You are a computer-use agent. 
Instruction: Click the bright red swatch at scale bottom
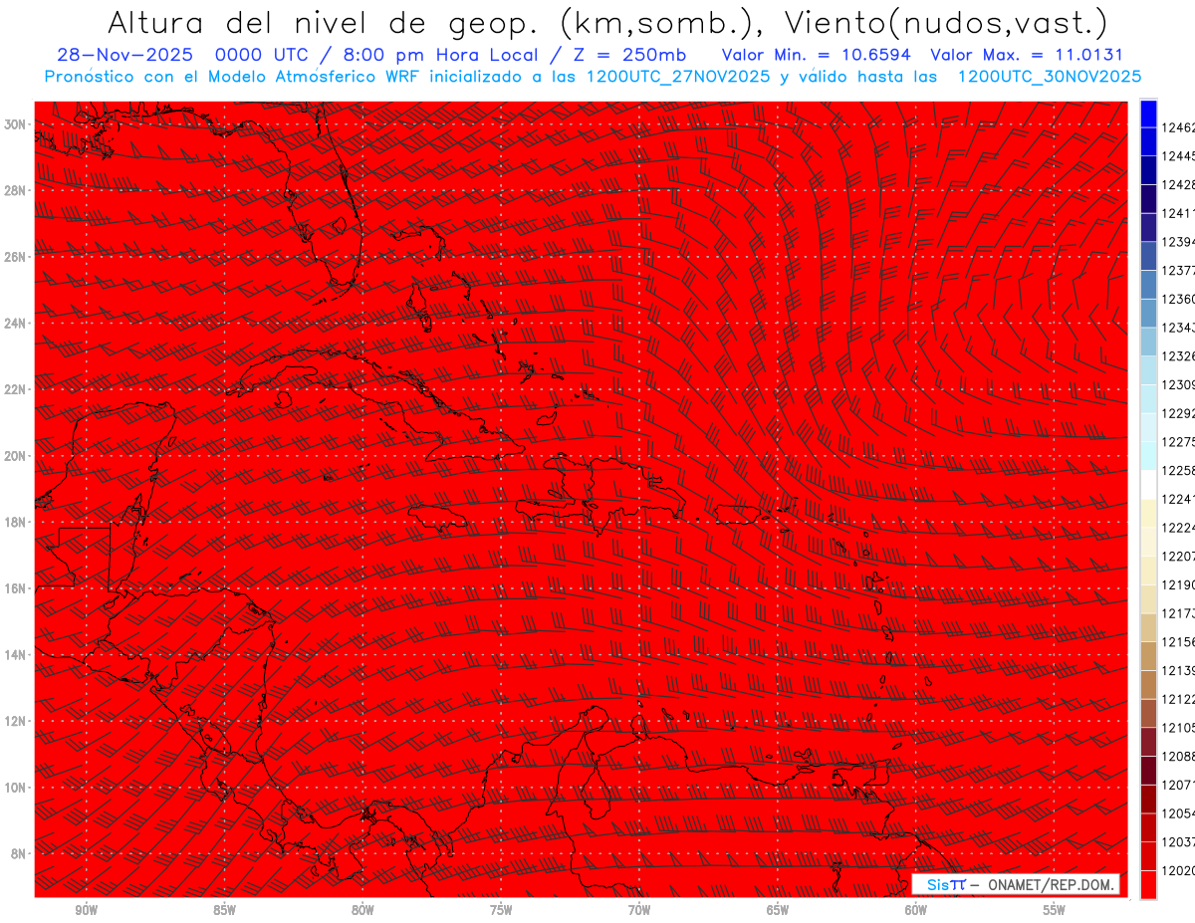pyautogui.click(x=1148, y=884)
